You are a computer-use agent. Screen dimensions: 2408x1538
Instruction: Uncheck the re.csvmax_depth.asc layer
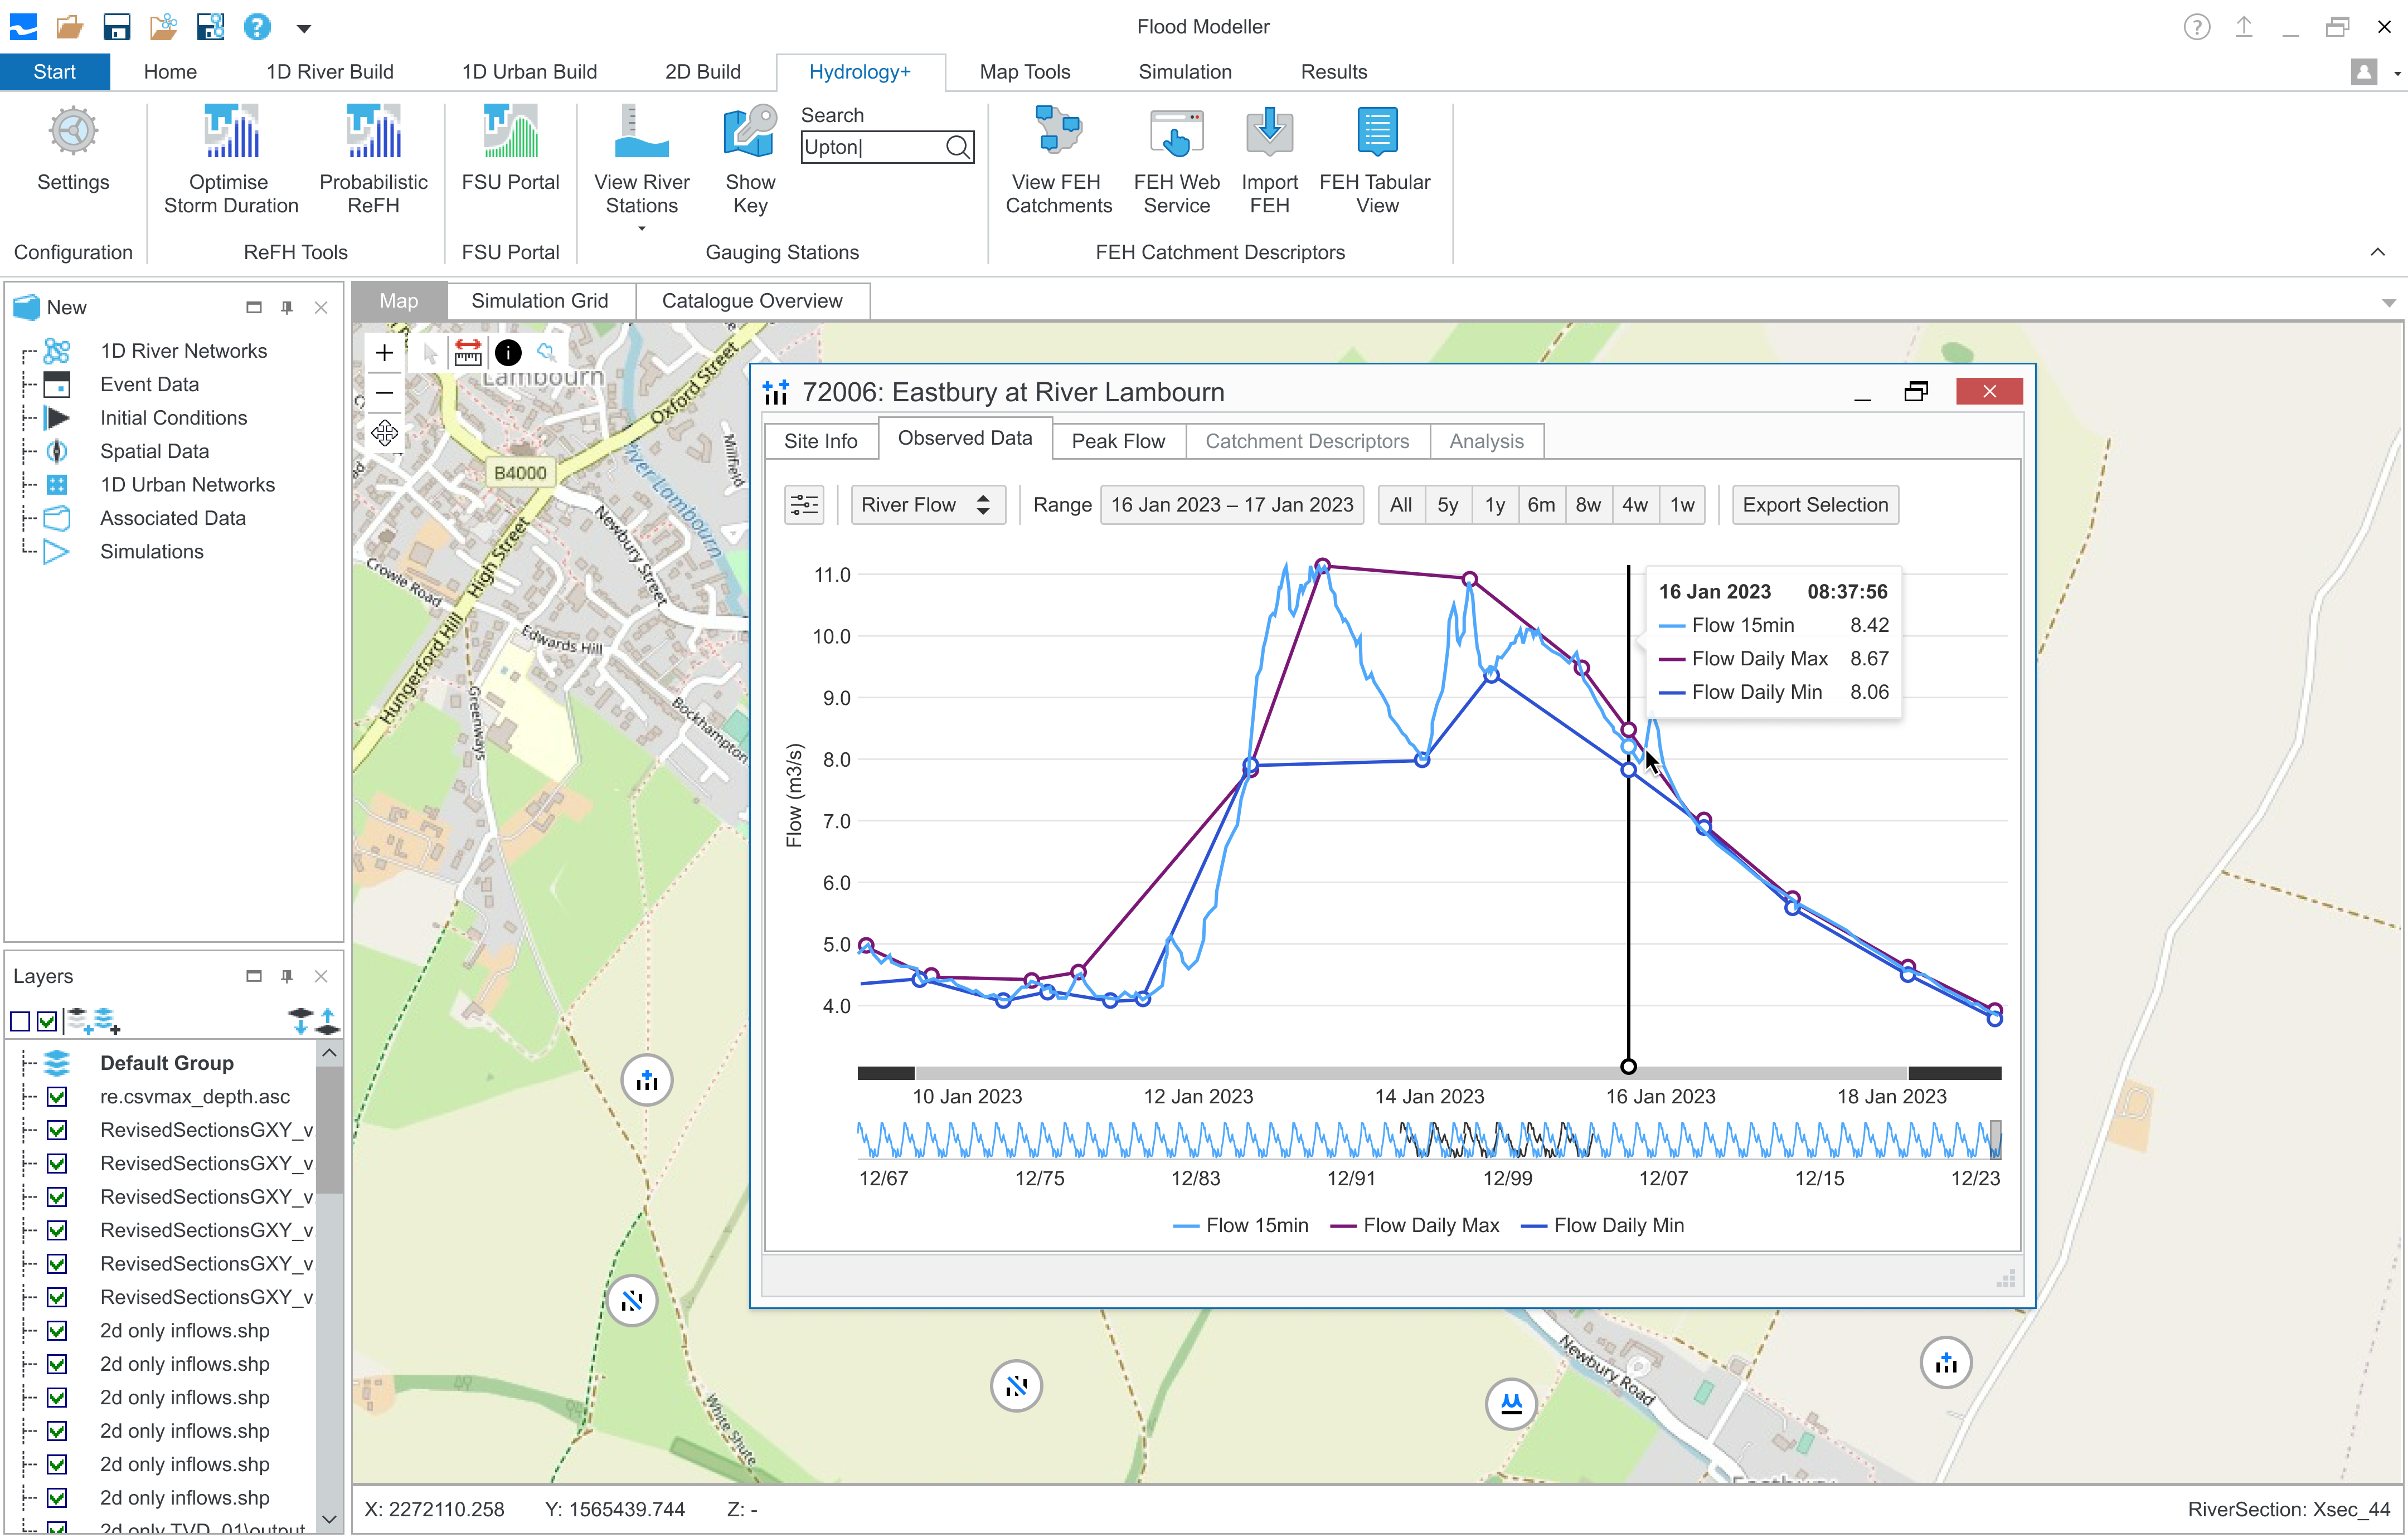coord(57,1097)
